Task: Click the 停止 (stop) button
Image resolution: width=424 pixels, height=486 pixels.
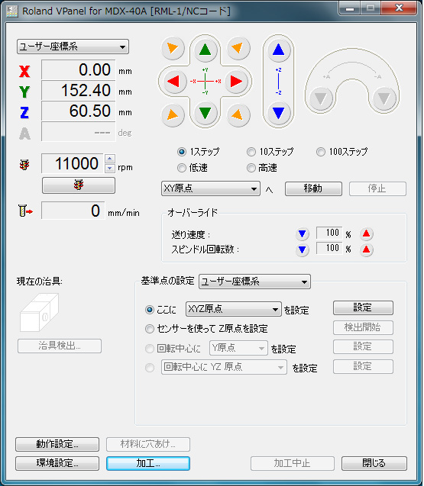Action: (x=377, y=188)
